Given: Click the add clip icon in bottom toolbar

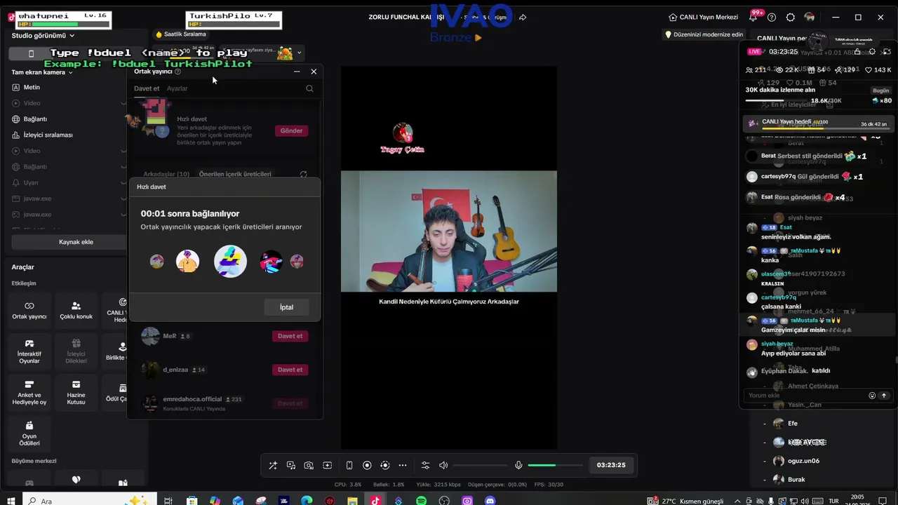Looking at the screenshot, I should click(x=327, y=465).
